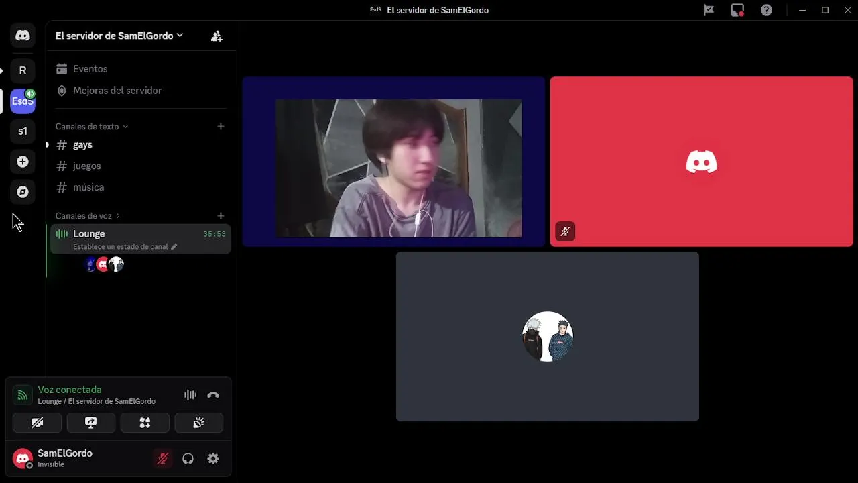Toggle noise suppression waveform icon
The image size is (858, 483).
point(190,395)
